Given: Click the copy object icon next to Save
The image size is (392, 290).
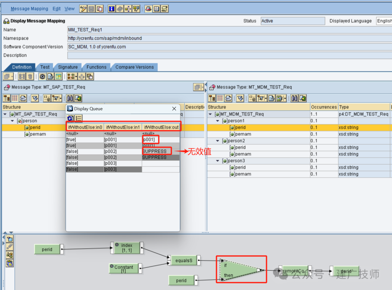Looking at the screenshot, I should click(99, 9).
